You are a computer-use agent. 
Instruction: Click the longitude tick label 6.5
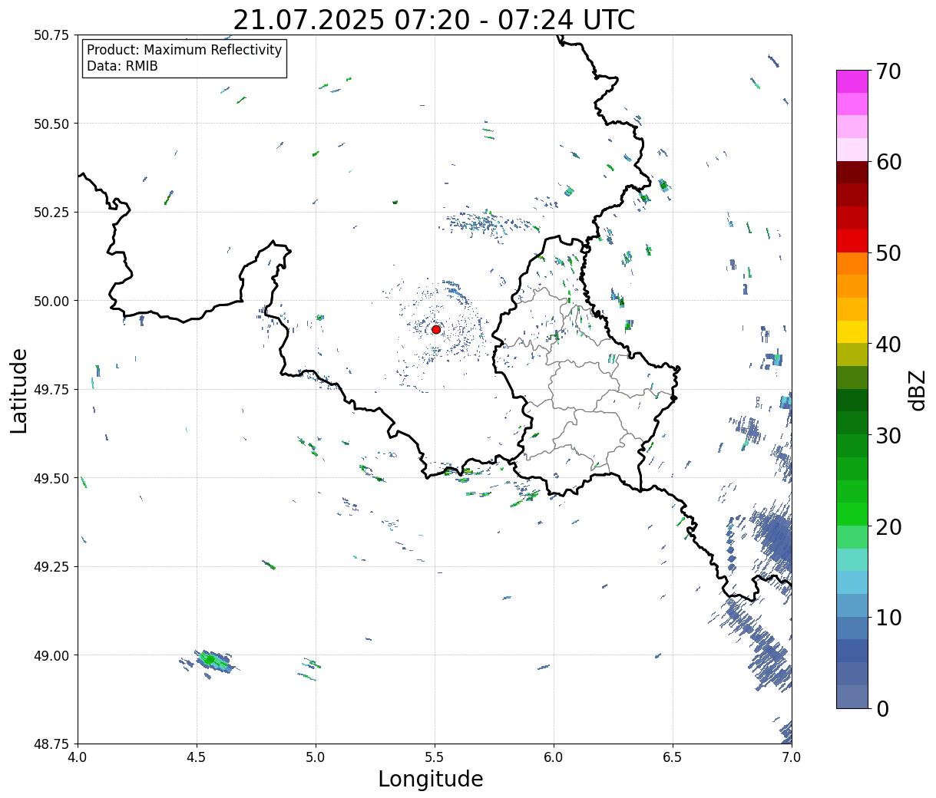[673, 757]
